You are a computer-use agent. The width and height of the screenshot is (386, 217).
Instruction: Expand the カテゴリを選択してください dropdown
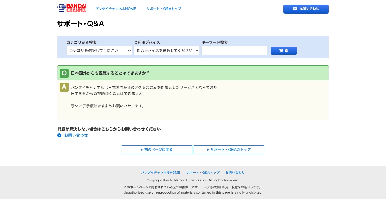[99, 51]
